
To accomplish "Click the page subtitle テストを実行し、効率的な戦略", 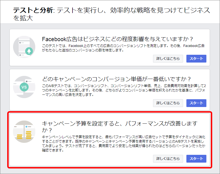I will click(112, 14).
